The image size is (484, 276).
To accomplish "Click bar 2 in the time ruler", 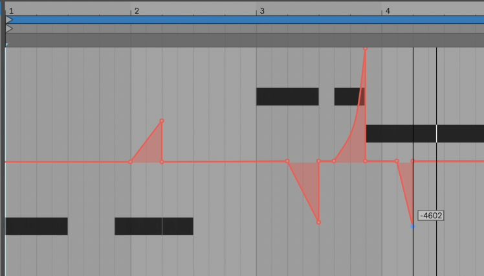I will (137, 11).
